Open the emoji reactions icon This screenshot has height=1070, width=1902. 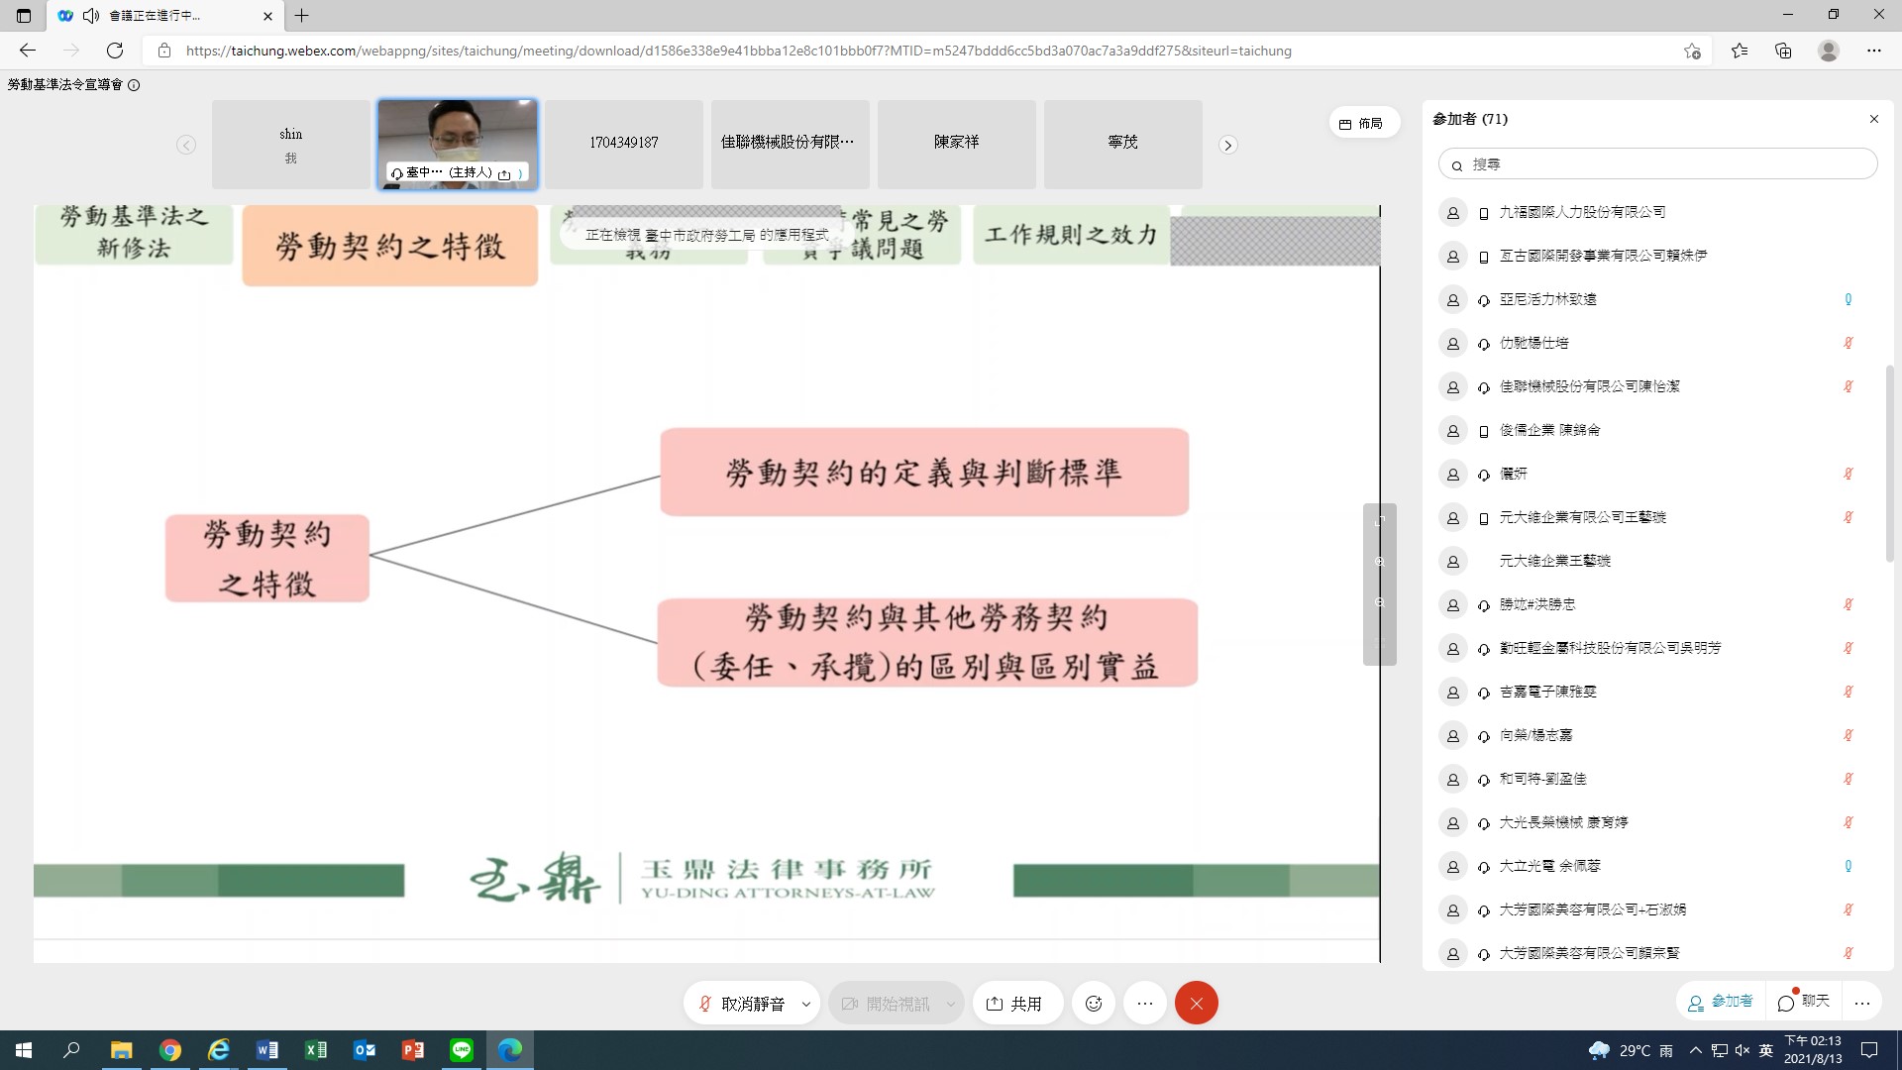point(1094,1004)
